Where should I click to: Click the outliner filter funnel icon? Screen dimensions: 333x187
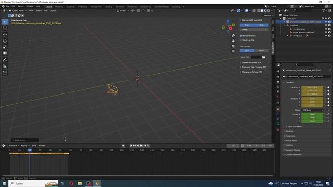(324, 10)
